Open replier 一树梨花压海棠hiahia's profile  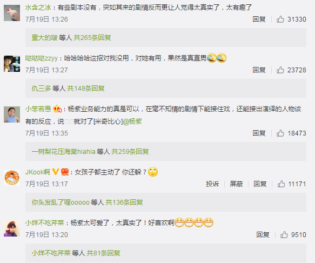(x=63, y=151)
